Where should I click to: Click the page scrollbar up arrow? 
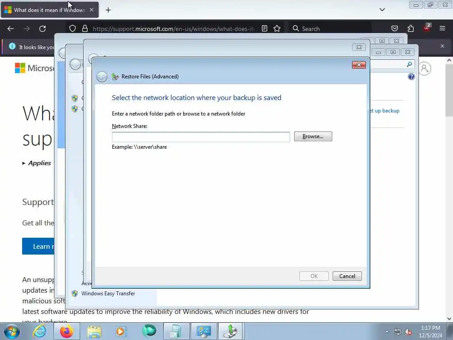pos(449,61)
